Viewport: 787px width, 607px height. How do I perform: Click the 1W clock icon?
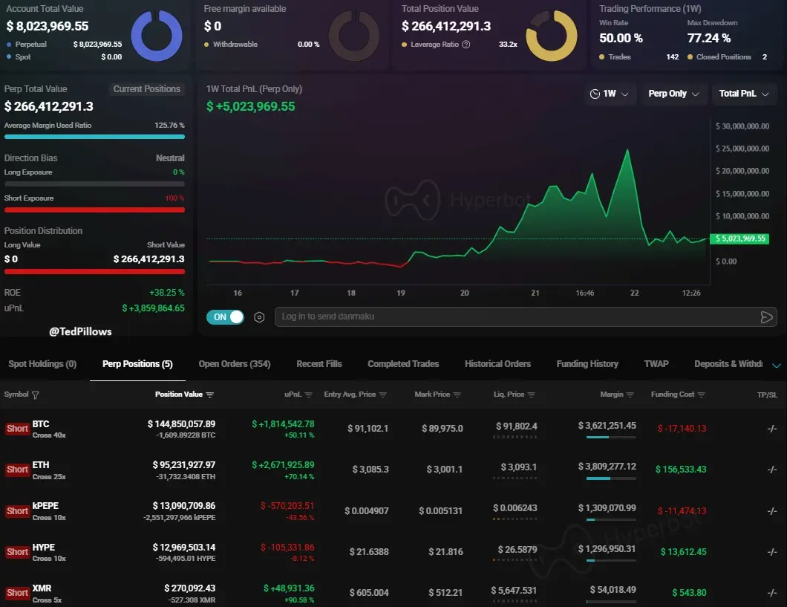[595, 94]
